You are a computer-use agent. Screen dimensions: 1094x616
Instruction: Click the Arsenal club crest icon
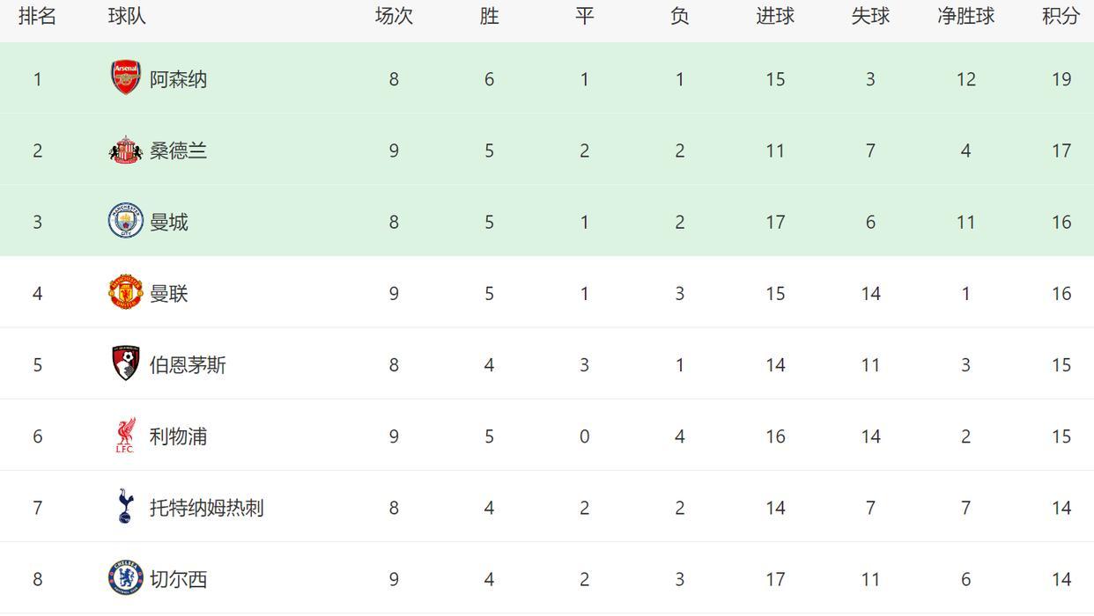click(x=126, y=78)
